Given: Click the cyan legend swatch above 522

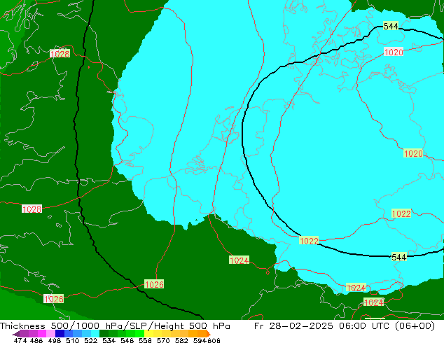Looking at the screenshot, I should click(x=95, y=333).
